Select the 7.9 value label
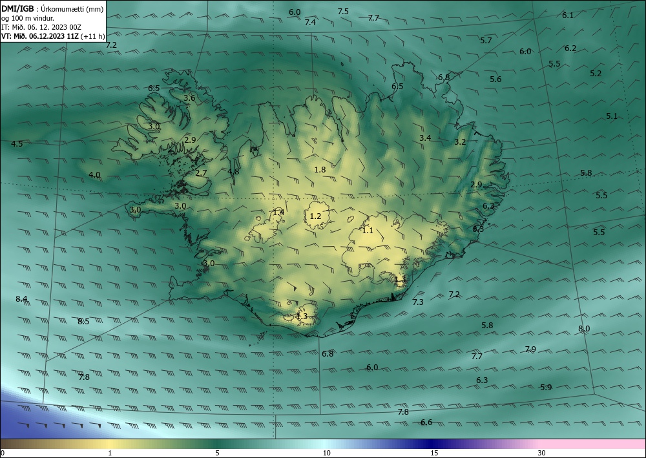 pyautogui.click(x=530, y=349)
